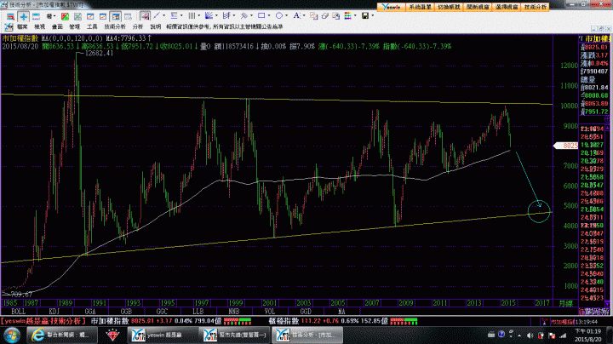Expand the fan lines tool dropdown arrow
Viewport: 613px width, 344px height.
coord(216,16)
